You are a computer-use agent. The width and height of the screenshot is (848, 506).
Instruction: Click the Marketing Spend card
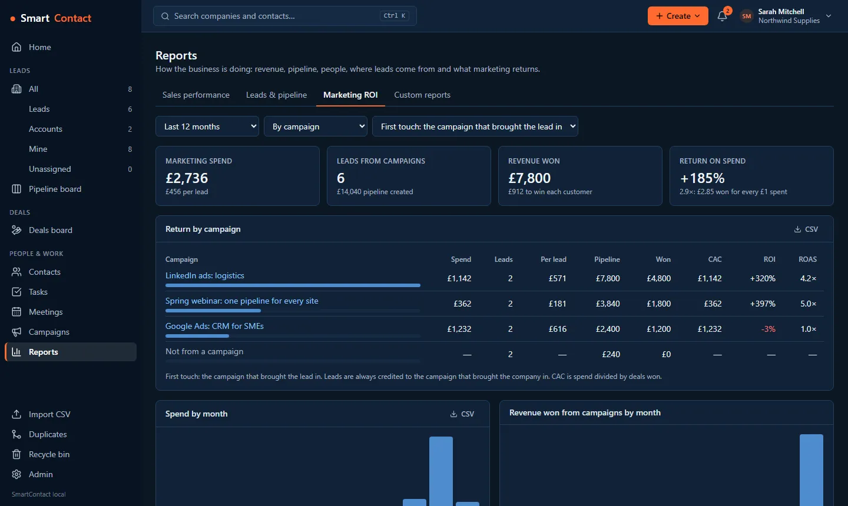coord(237,176)
